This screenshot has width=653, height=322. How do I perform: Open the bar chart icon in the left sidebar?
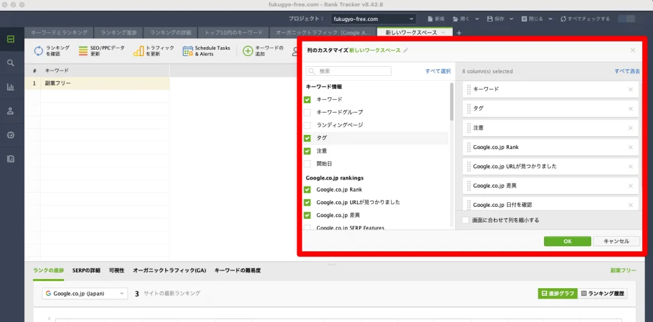tap(11, 87)
